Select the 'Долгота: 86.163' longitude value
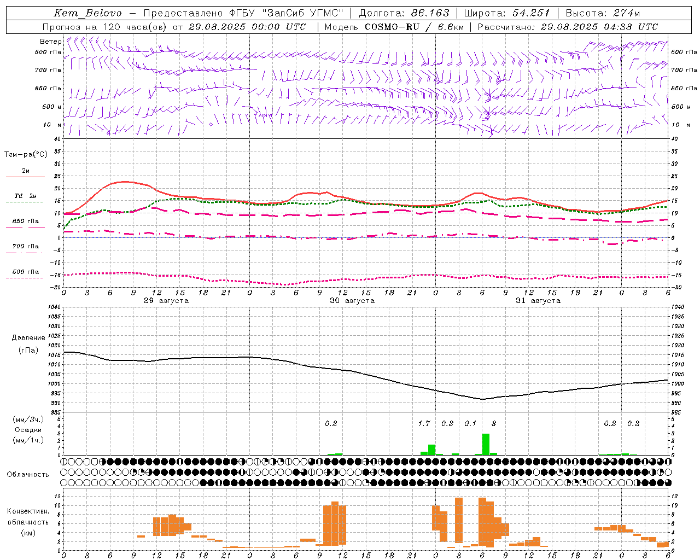 pyautogui.click(x=404, y=13)
